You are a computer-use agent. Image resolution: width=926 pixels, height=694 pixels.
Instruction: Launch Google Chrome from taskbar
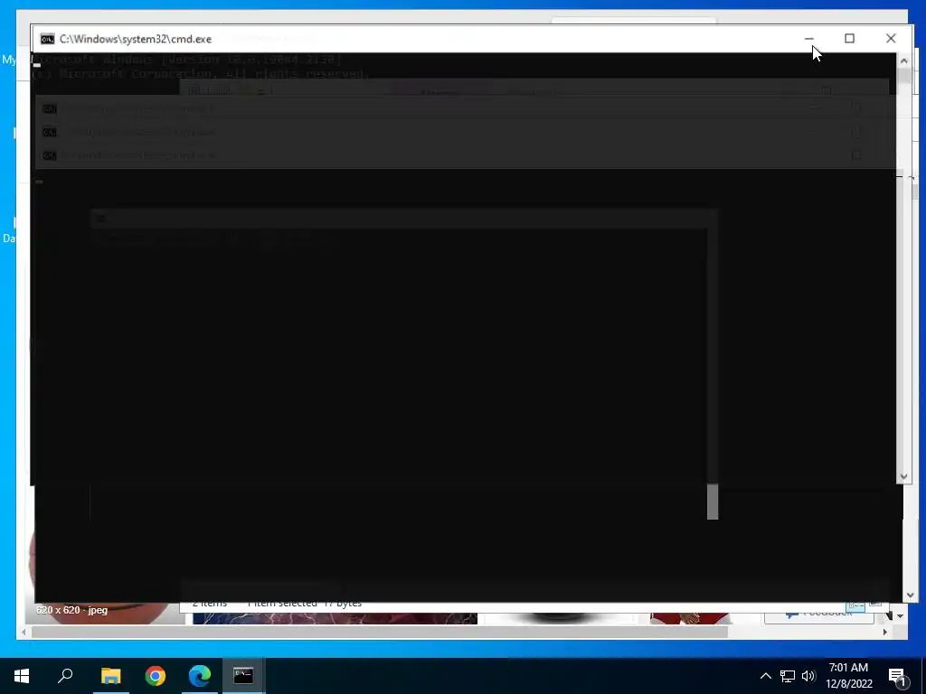pos(156,676)
